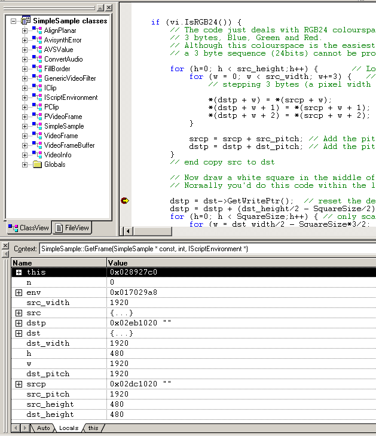The image size is (376, 436).
Task: Click the AvisynthError class icon
Action: [x=37, y=39]
